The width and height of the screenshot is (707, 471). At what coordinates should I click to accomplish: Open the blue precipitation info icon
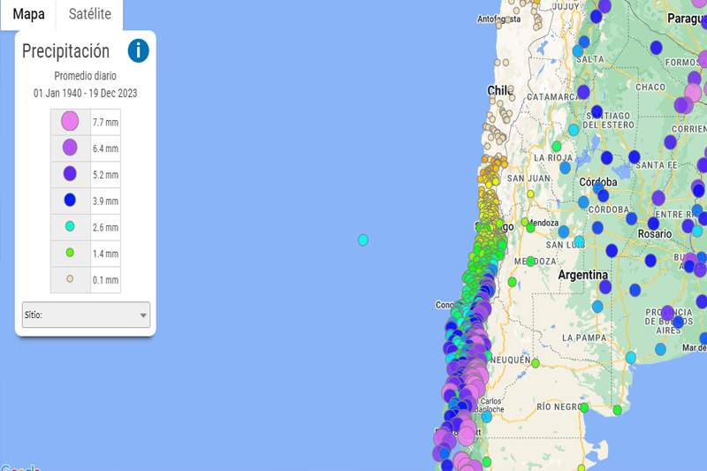click(138, 50)
